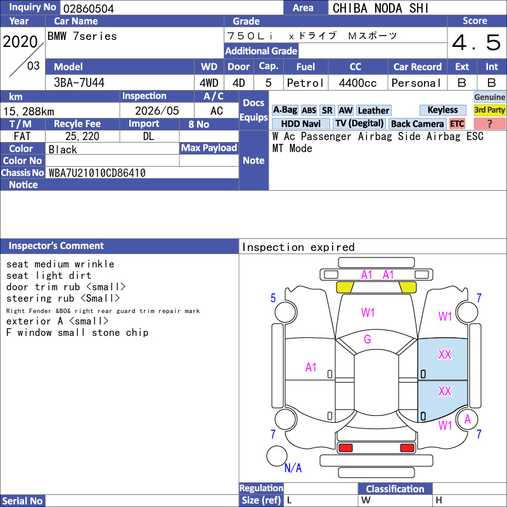
Task: Click the 'steering rub <Small>' comment
Action: tap(63, 298)
